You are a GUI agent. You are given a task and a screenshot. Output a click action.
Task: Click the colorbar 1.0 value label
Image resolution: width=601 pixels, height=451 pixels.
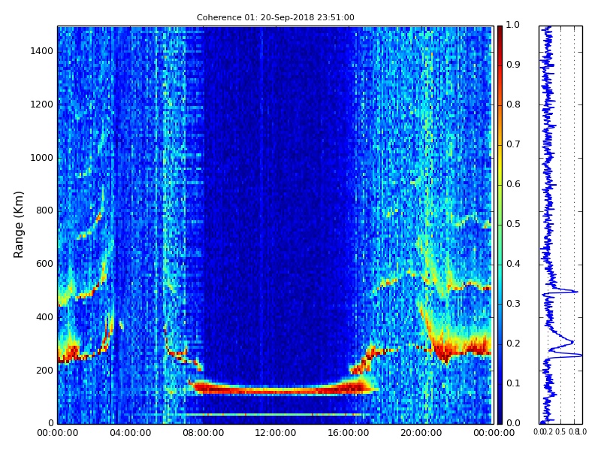(513, 25)
